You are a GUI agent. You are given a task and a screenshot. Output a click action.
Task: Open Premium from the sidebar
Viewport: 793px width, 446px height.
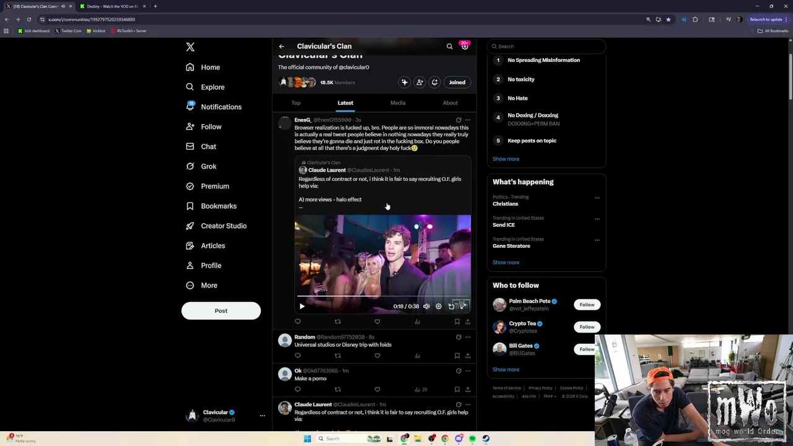tap(207, 186)
